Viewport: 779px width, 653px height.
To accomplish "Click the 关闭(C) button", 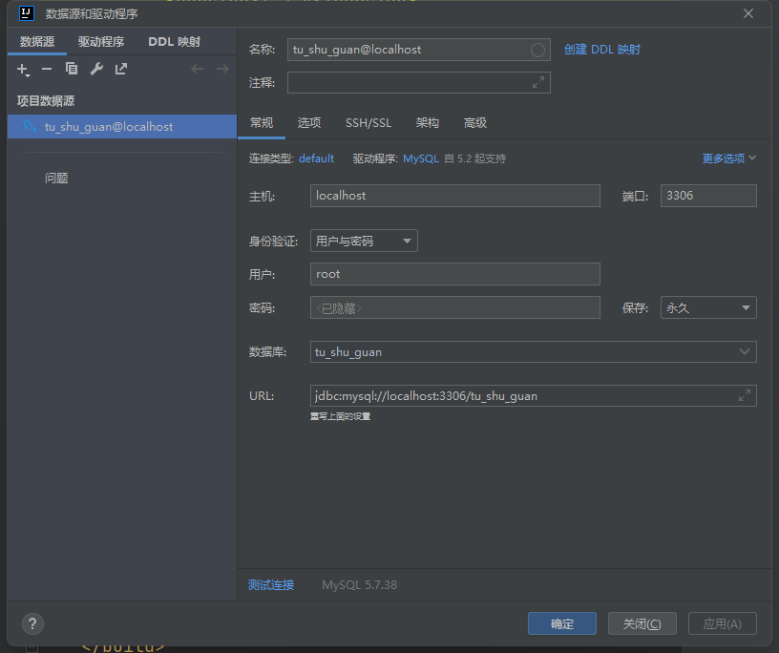I will click(642, 623).
